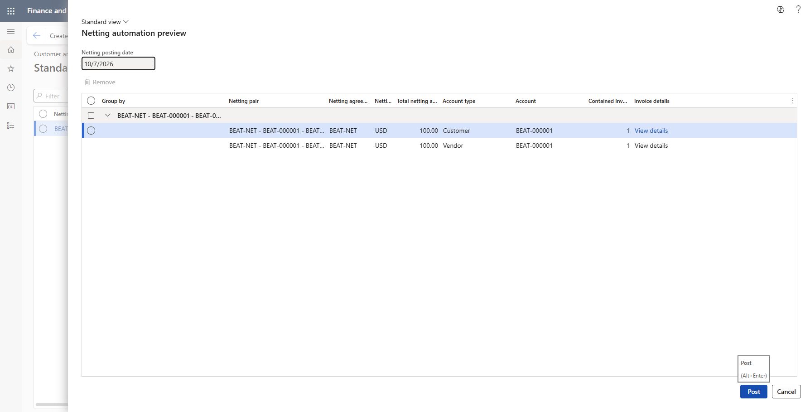This screenshot has width=810, height=412.
Task: Open Recent clock icon in the sidebar
Action: pos(11,87)
